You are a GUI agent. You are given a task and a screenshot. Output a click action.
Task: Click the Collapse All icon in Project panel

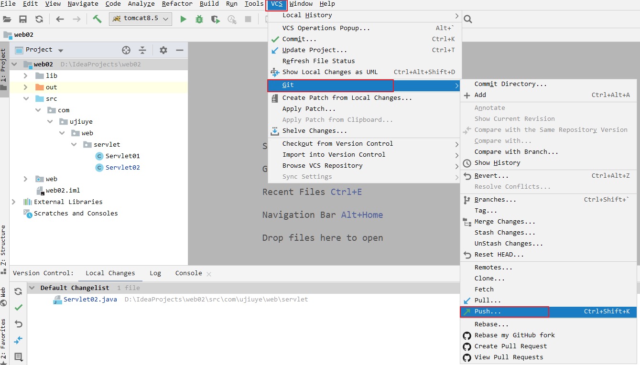142,50
